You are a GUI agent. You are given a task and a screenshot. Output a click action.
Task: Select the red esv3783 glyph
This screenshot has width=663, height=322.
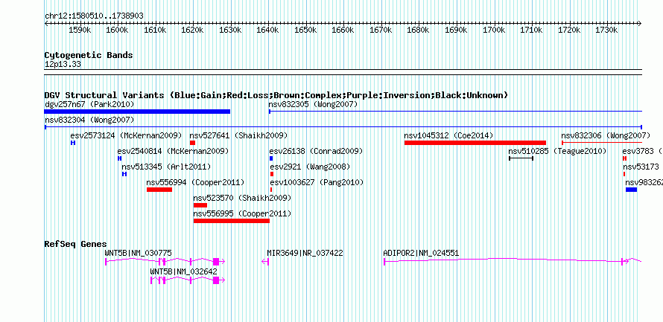click(x=624, y=158)
